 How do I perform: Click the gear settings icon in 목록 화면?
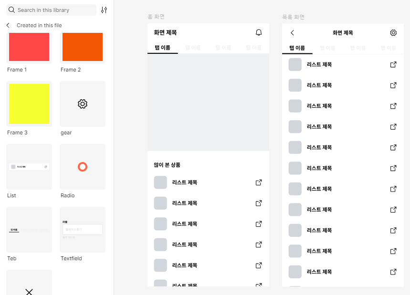coord(393,32)
